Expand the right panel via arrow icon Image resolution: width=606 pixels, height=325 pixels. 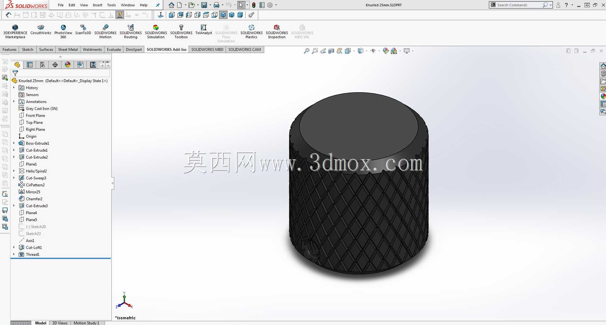[x=577, y=51]
